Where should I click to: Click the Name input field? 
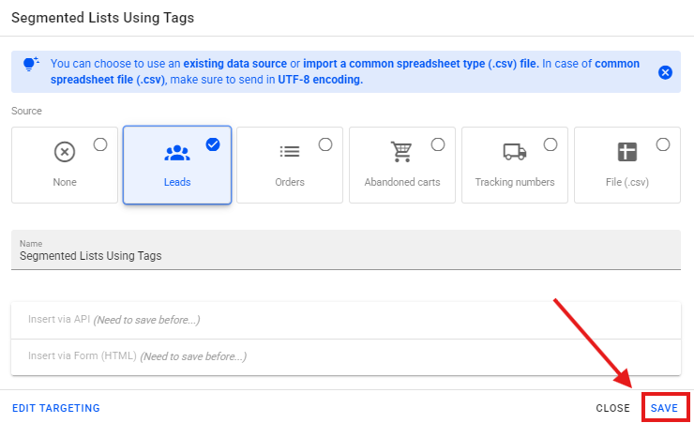345,255
